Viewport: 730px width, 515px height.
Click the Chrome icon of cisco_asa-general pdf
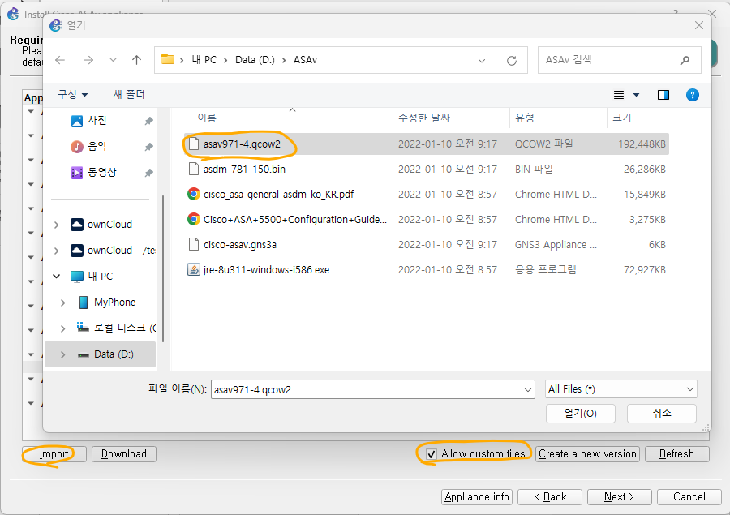coord(194,194)
